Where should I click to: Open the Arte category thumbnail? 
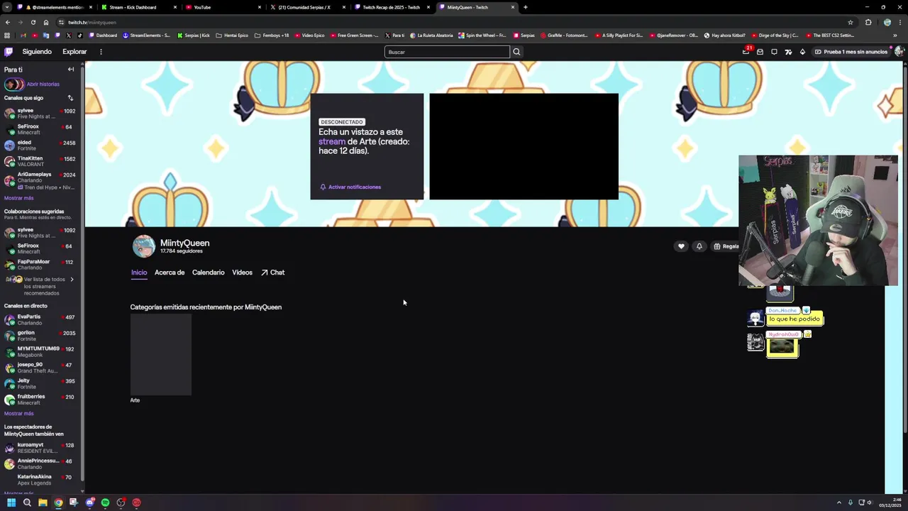tap(161, 355)
